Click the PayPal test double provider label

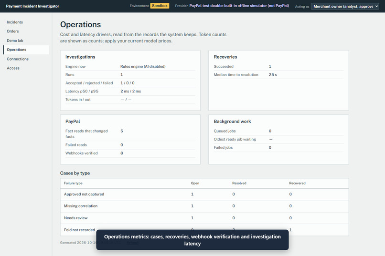[239, 6]
